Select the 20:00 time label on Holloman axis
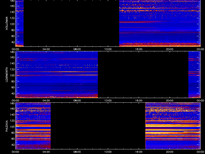 point(170,49)
